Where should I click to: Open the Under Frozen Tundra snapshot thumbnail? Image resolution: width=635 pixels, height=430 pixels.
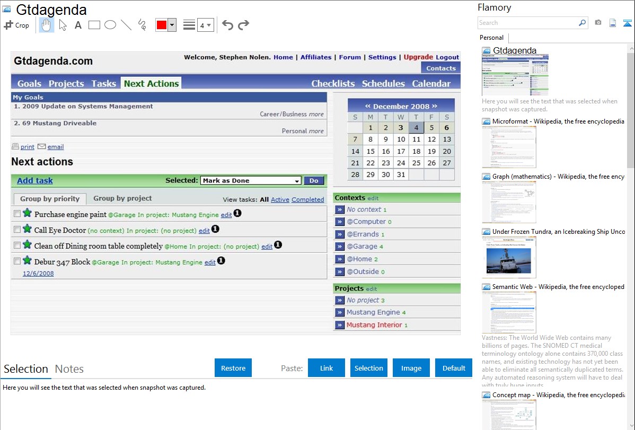point(509,257)
